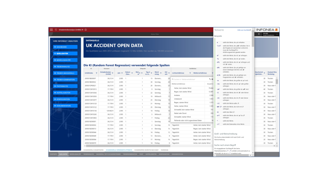Image resolution: width=328 pixels, height=184 pixels.
Task: Click the undo/reset arrow icon in header
Action: pyautogui.click(x=56, y=30)
